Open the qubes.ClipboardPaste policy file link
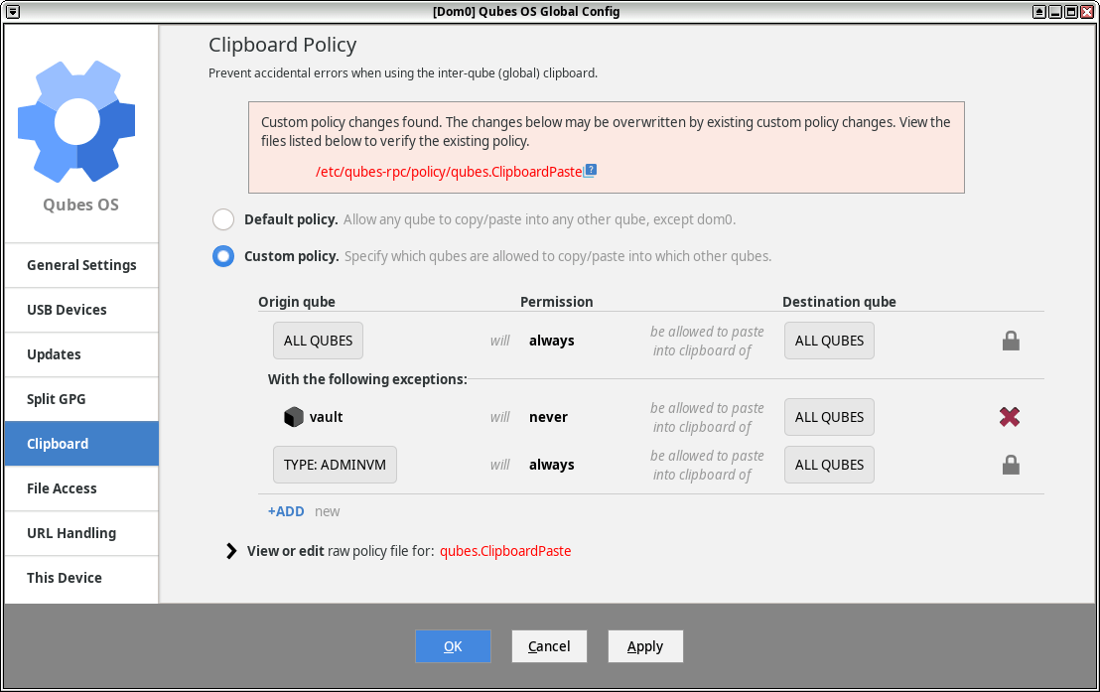Image resolution: width=1100 pixels, height=692 pixels. coord(505,550)
